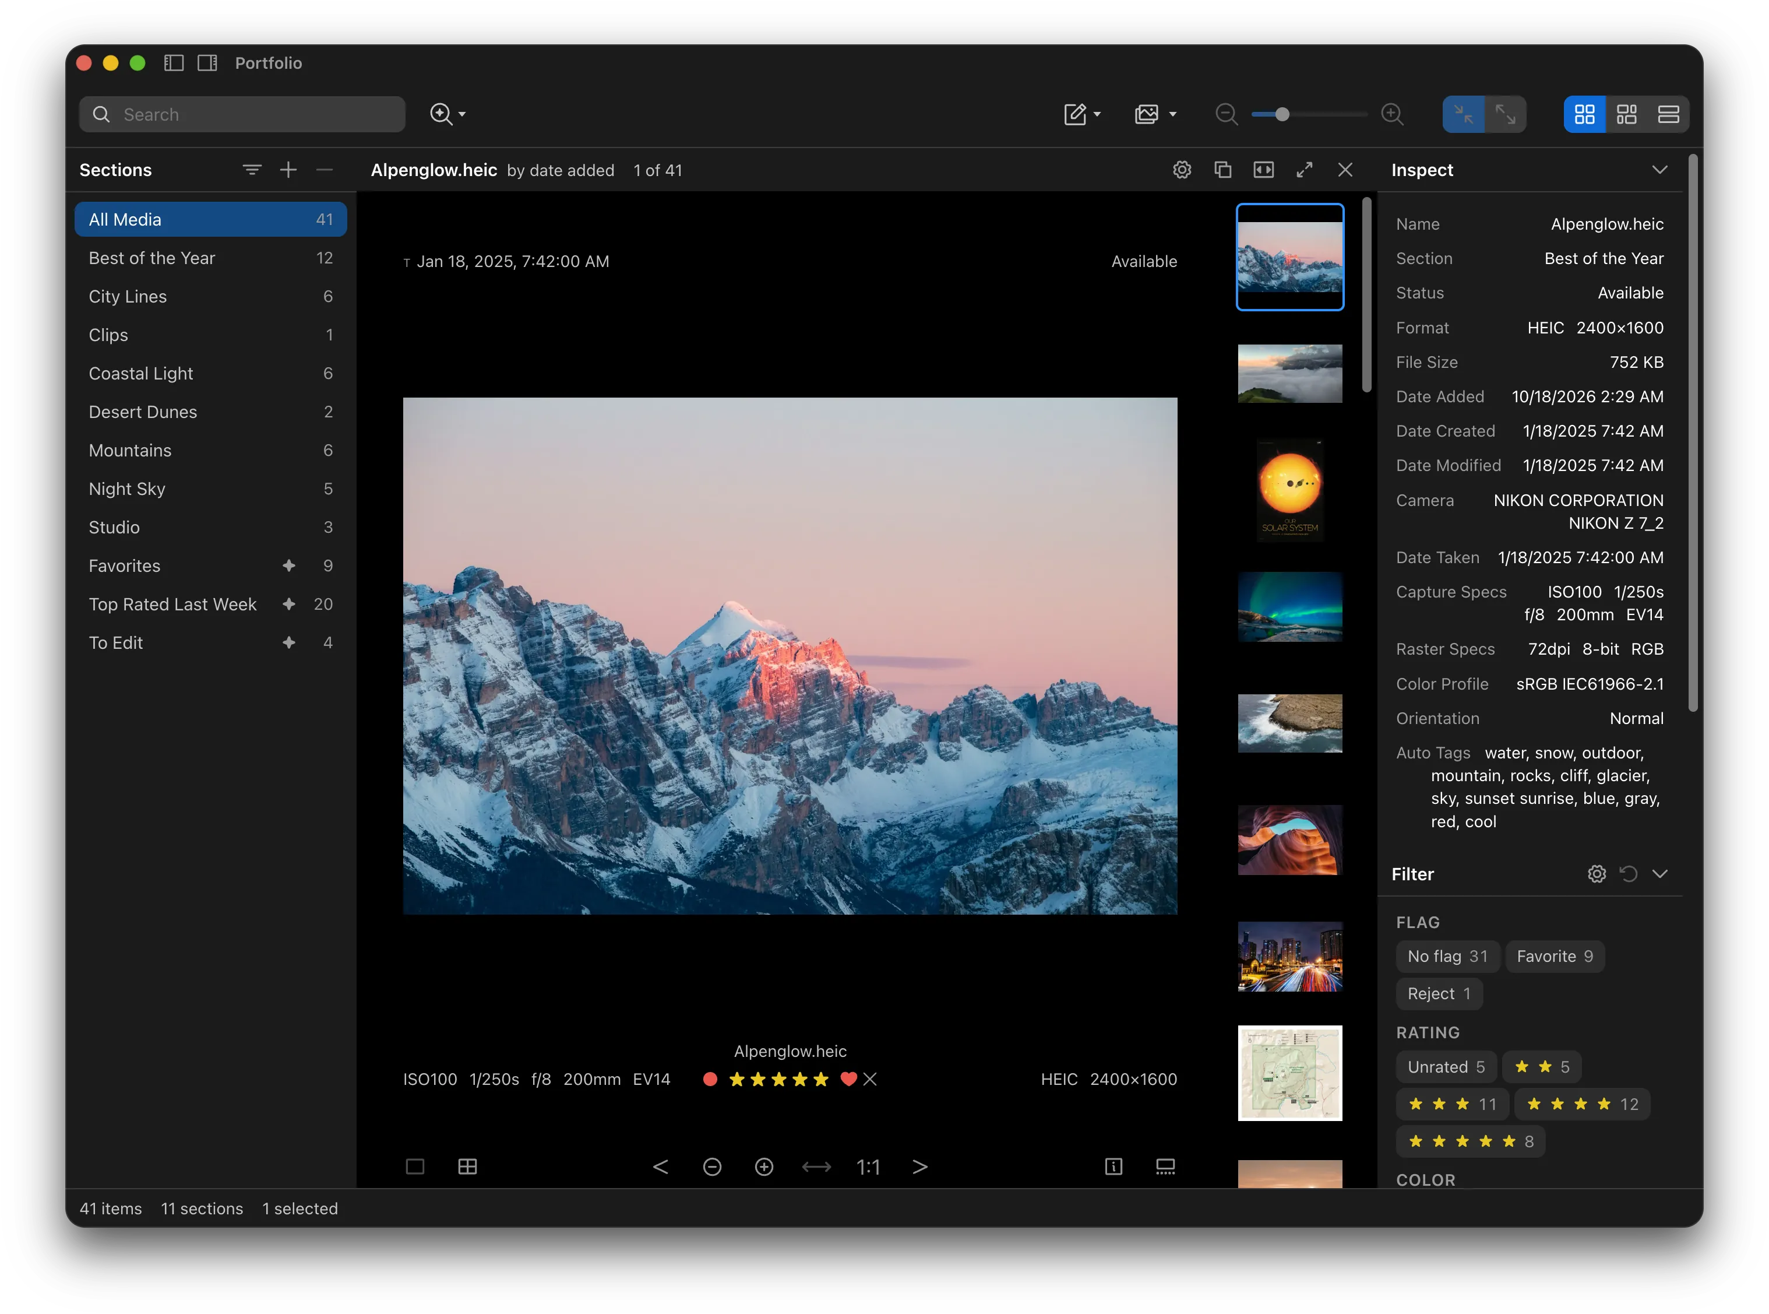Close the Alpenglow.heic viewer
This screenshot has height=1314, width=1769.
point(1344,170)
